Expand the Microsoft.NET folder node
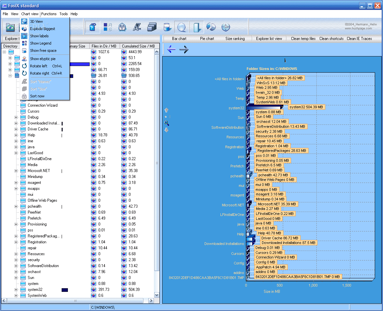The width and height of the screenshot is (383, 311). [16, 171]
